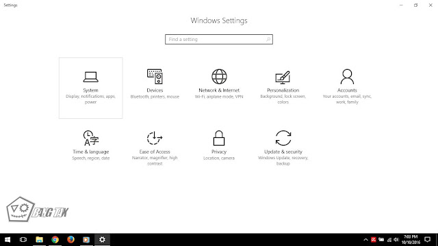Open the clock showing 10/10/2016

tap(411, 240)
